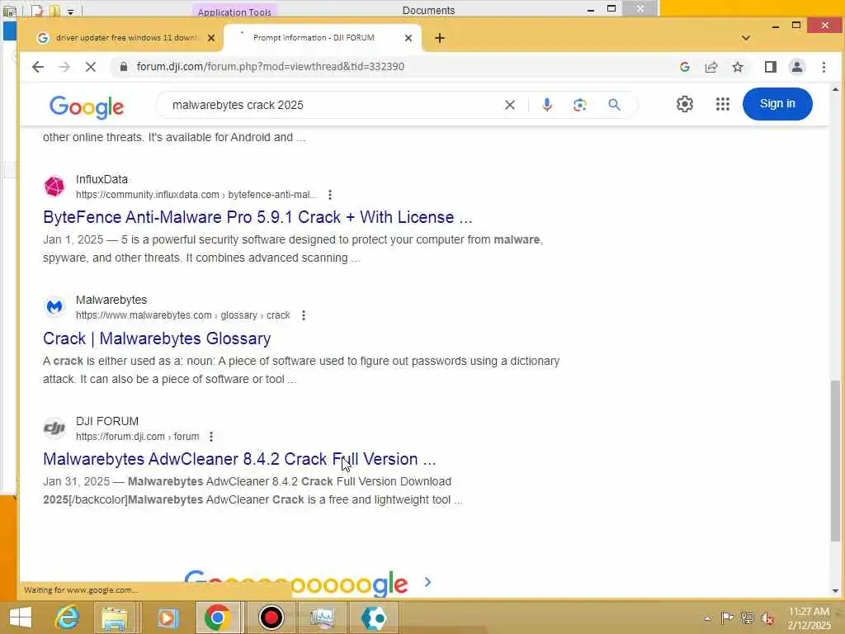The width and height of the screenshot is (845, 634).
Task: Open Crack | Malwarebytes Glossary link
Action: [157, 338]
